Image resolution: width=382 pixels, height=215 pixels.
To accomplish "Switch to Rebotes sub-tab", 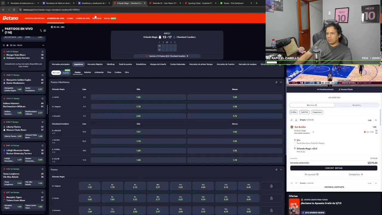I will (x=87, y=72).
